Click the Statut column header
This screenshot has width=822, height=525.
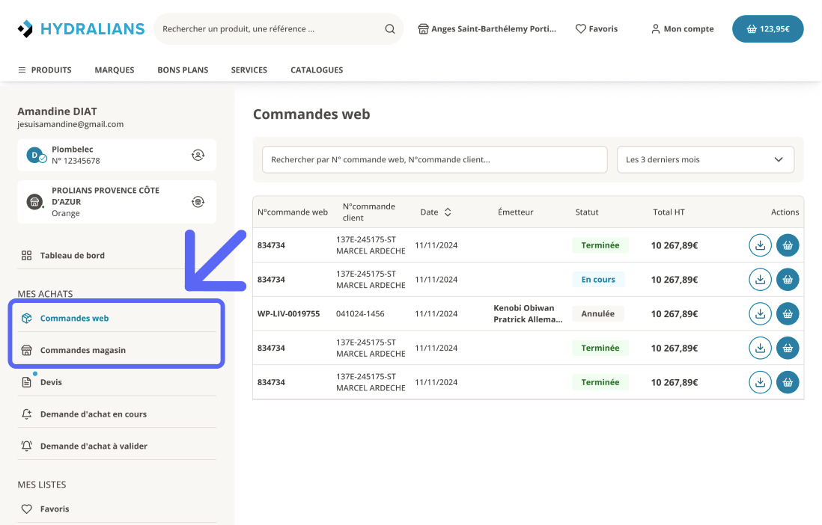(587, 212)
